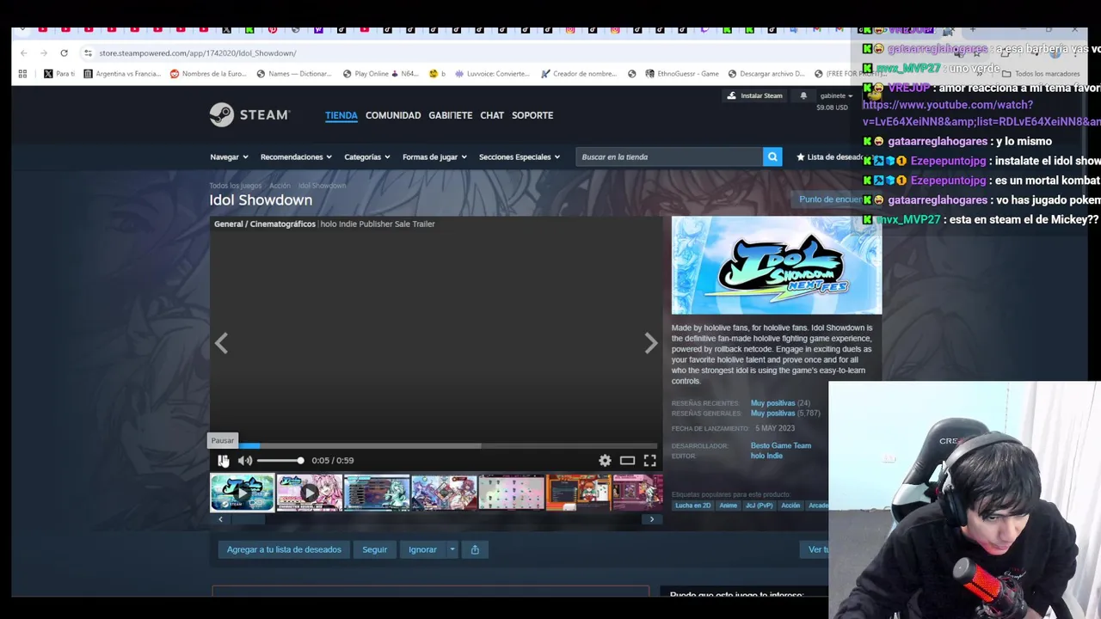Open Nombres de la Euro bookmark

(208, 74)
